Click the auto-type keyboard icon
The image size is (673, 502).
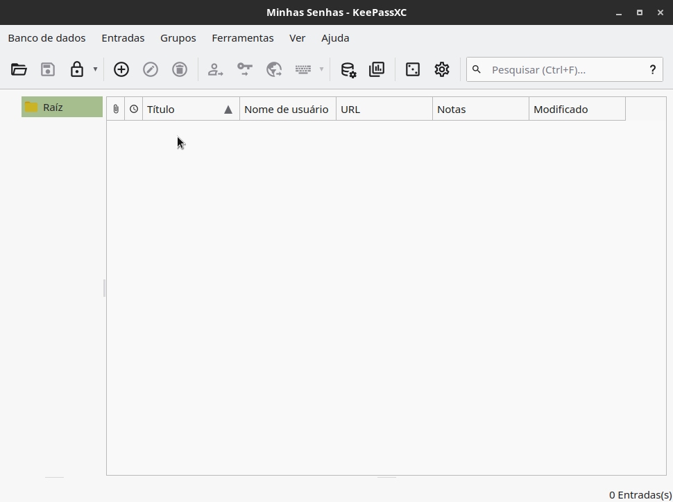303,69
